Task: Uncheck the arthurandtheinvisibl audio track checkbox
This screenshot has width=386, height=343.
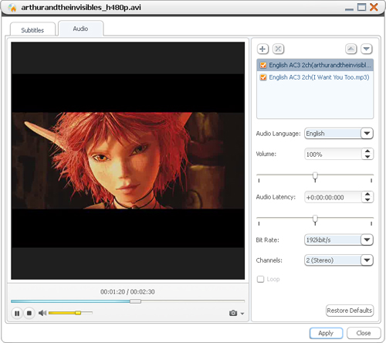Action: tap(263, 65)
